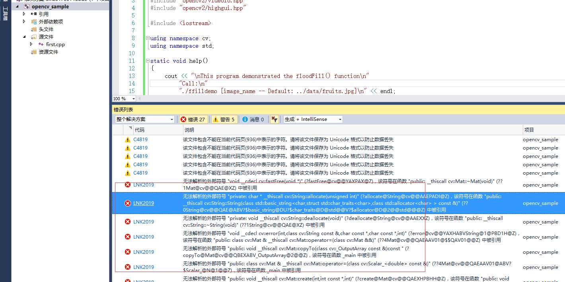The image size is (565, 282).
Task: Click error icon of the String::deallocate row
Action: tap(128, 222)
